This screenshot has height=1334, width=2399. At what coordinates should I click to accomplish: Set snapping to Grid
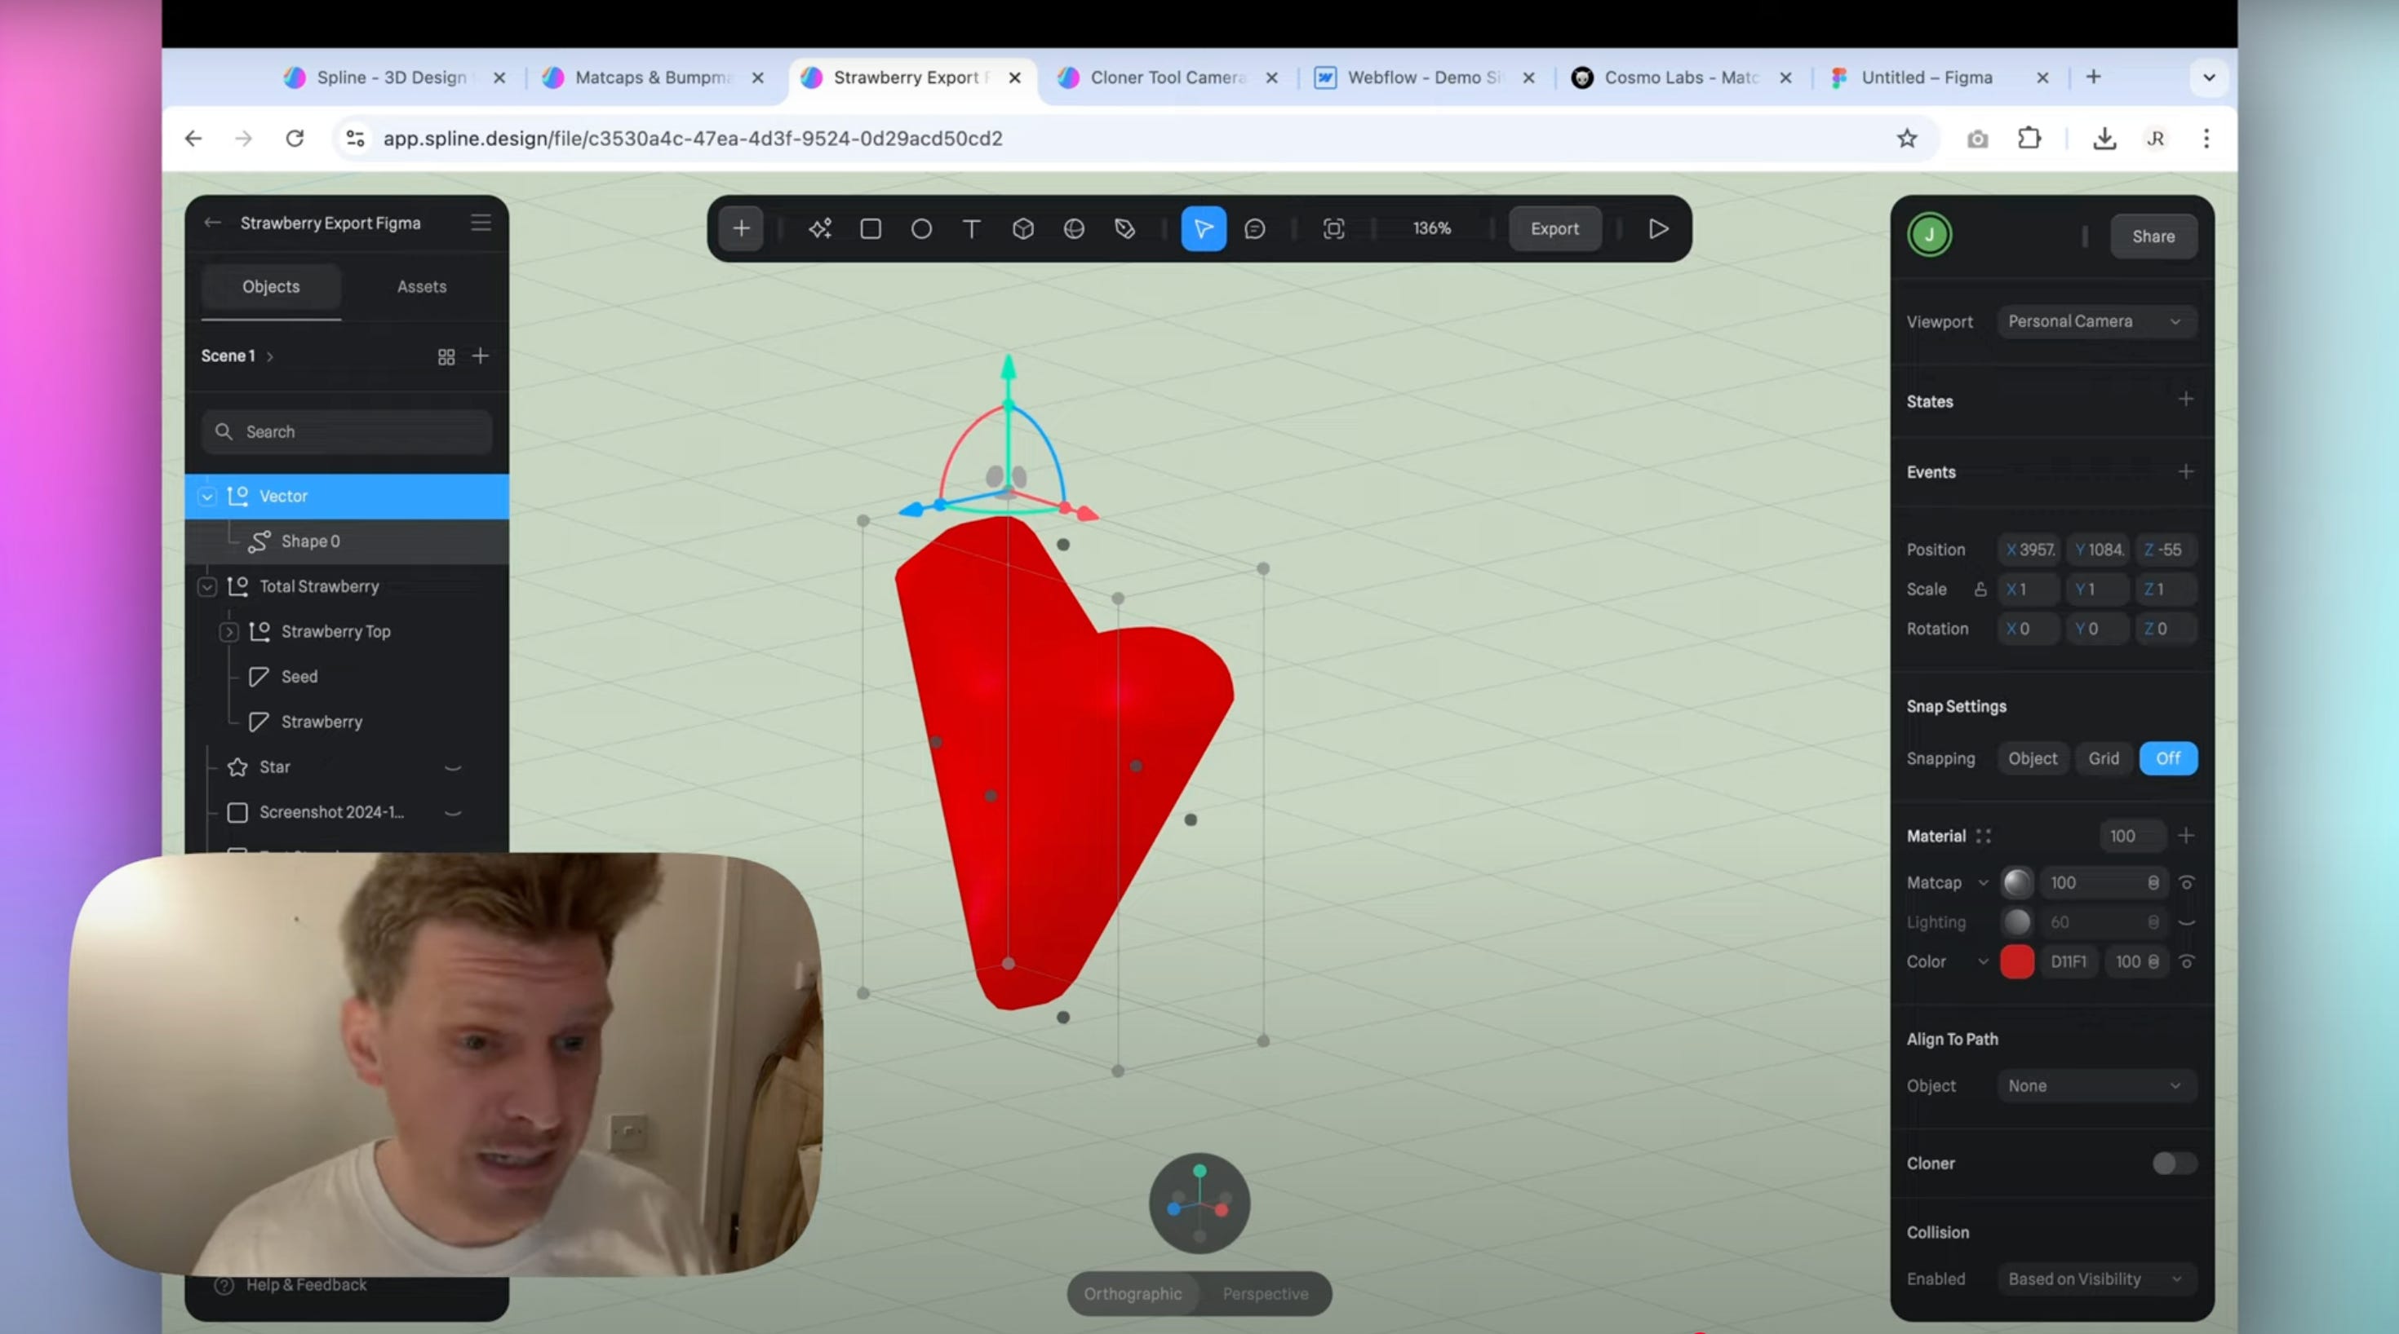click(x=2103, y=758)
